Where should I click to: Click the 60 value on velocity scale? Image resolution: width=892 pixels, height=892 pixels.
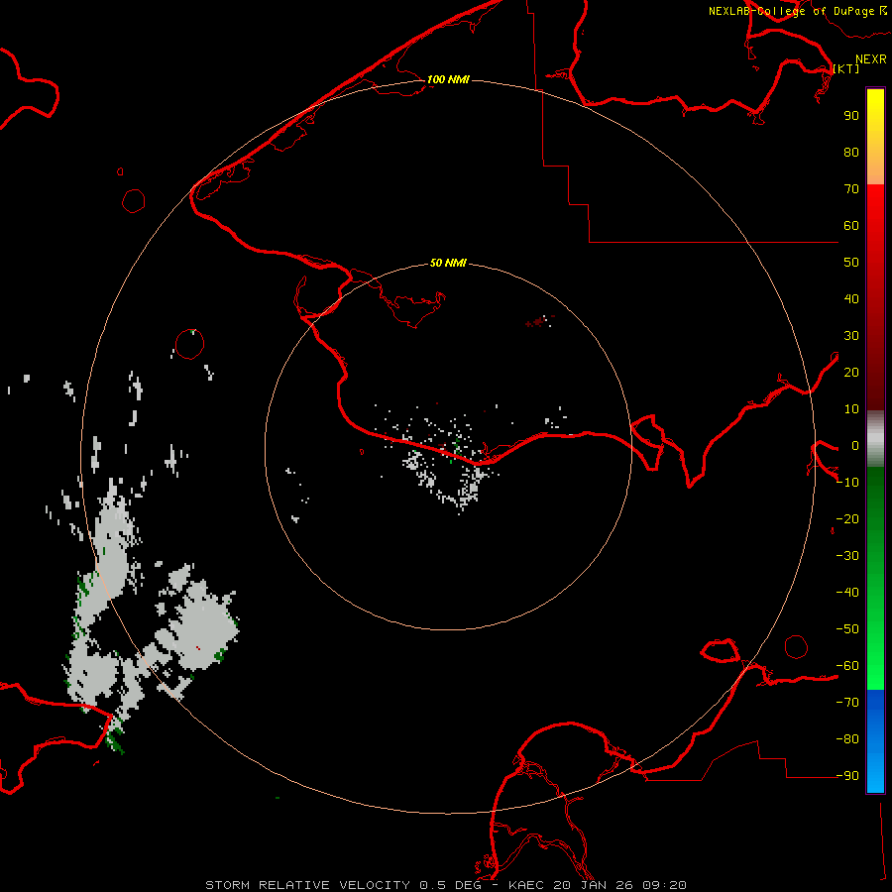[851, 225]
